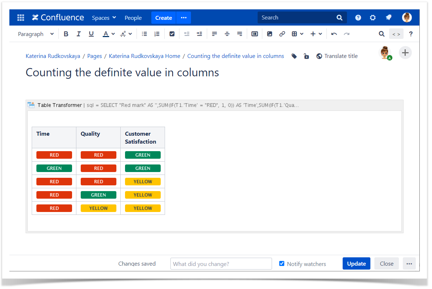
Task: Click the bullet list icon
Action: (x=144, y=34)
